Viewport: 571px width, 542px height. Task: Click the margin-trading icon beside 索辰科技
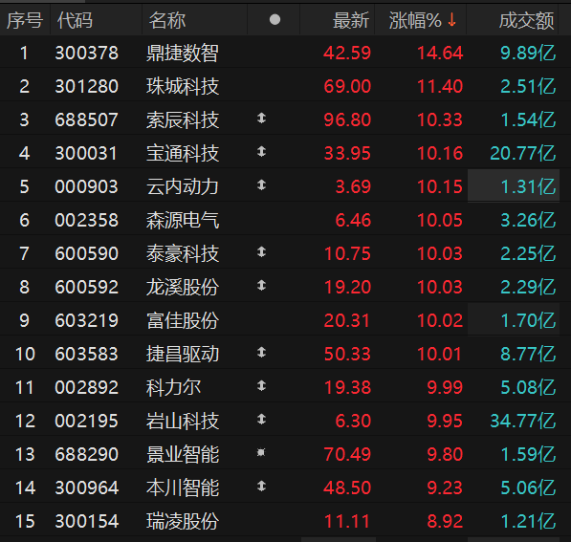[261, 119]
